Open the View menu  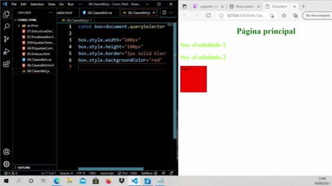tap(51, 4)
